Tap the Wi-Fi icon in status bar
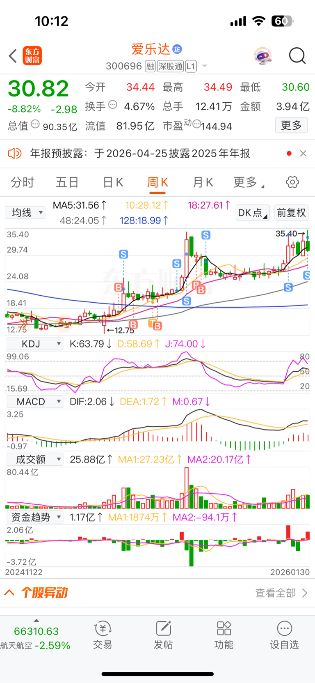 point(259,21)
